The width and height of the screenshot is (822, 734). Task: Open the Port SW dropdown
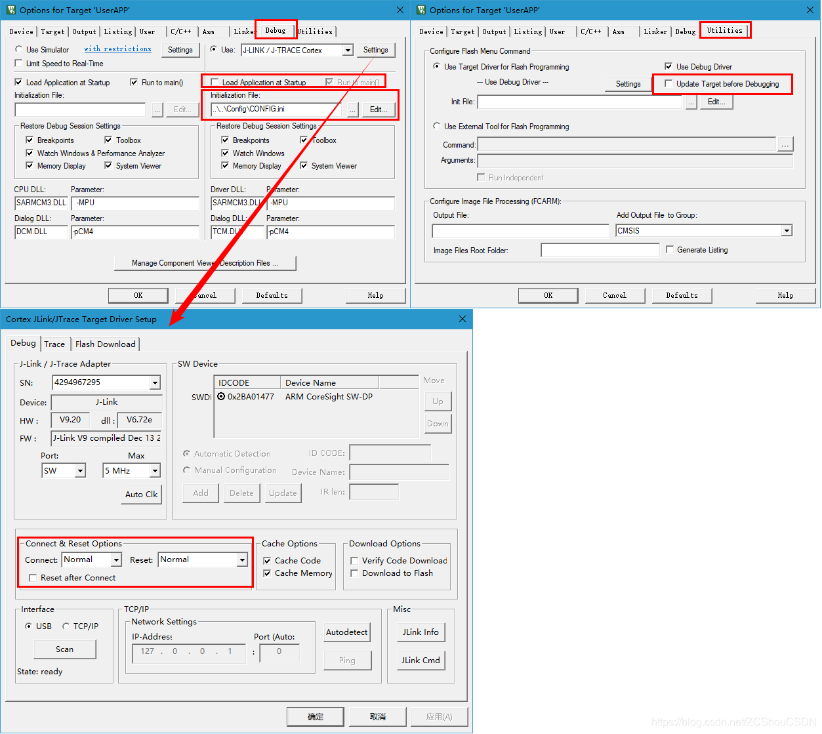click(80, 471)
